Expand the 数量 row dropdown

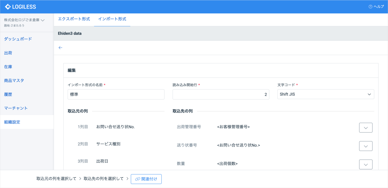[x=366, y=164]
